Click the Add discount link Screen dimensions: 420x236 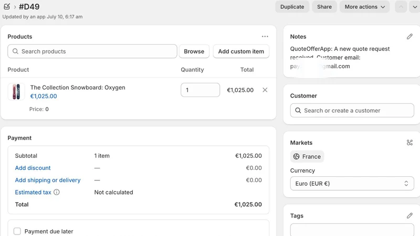pyautogui.click(x=33, y=168)
